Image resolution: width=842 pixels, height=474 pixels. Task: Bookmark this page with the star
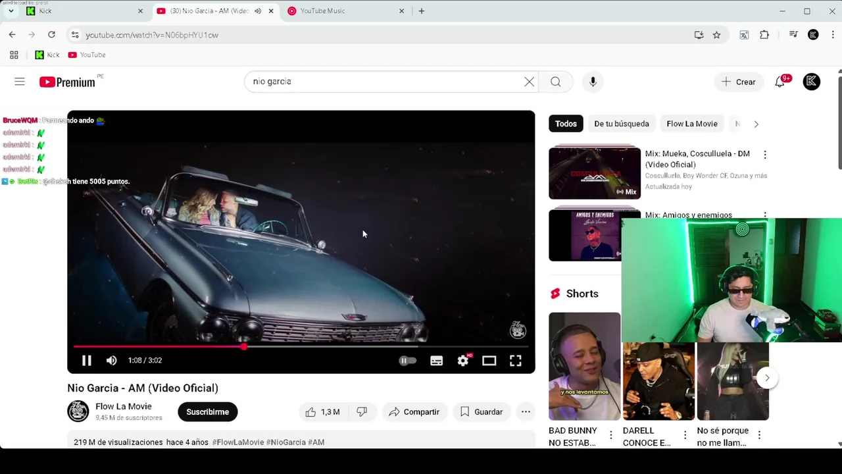(x=717, y=35)
